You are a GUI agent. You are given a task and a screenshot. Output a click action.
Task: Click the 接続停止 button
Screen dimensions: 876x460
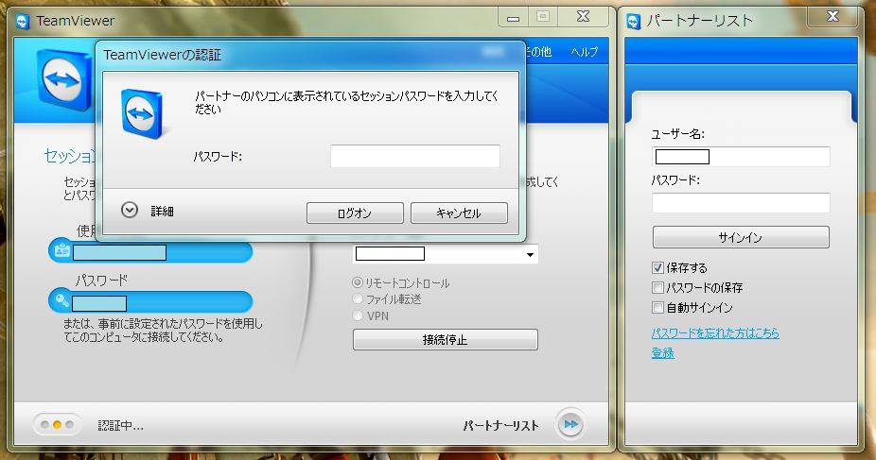446,339
